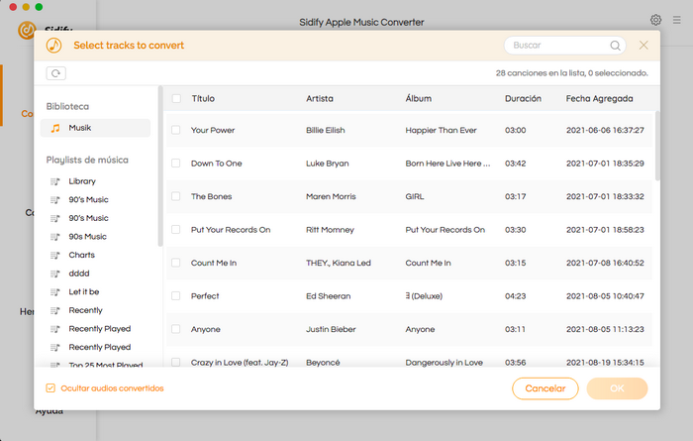The width and height of the screenshot is (693, 441).
Task: Disable Ocultar audios convertidos option
Action: coord(50,388)
